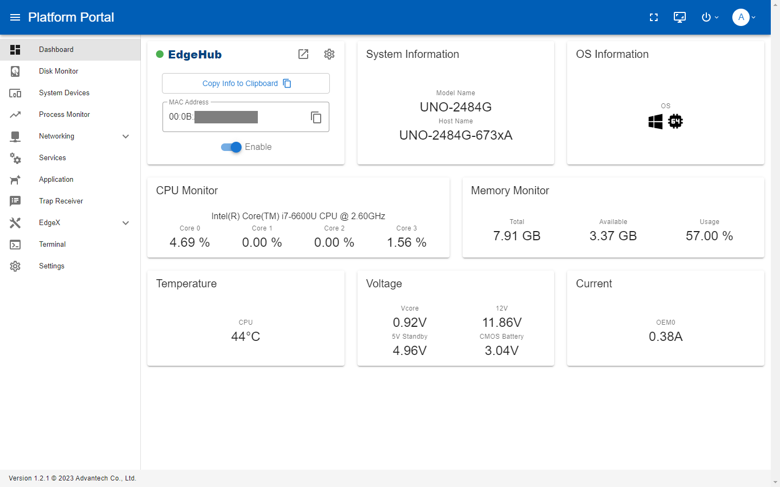
Task: Open the hamburger navigation menu
Action: pyautogui.click(x=15, y=17)
